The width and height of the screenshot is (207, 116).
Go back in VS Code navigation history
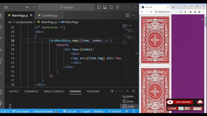pyautogui.click(x=27, y=7)
